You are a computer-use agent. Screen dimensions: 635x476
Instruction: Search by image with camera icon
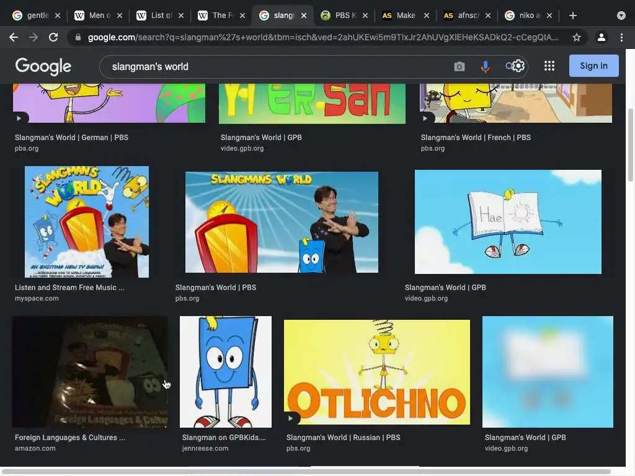(x=460, y=66)
